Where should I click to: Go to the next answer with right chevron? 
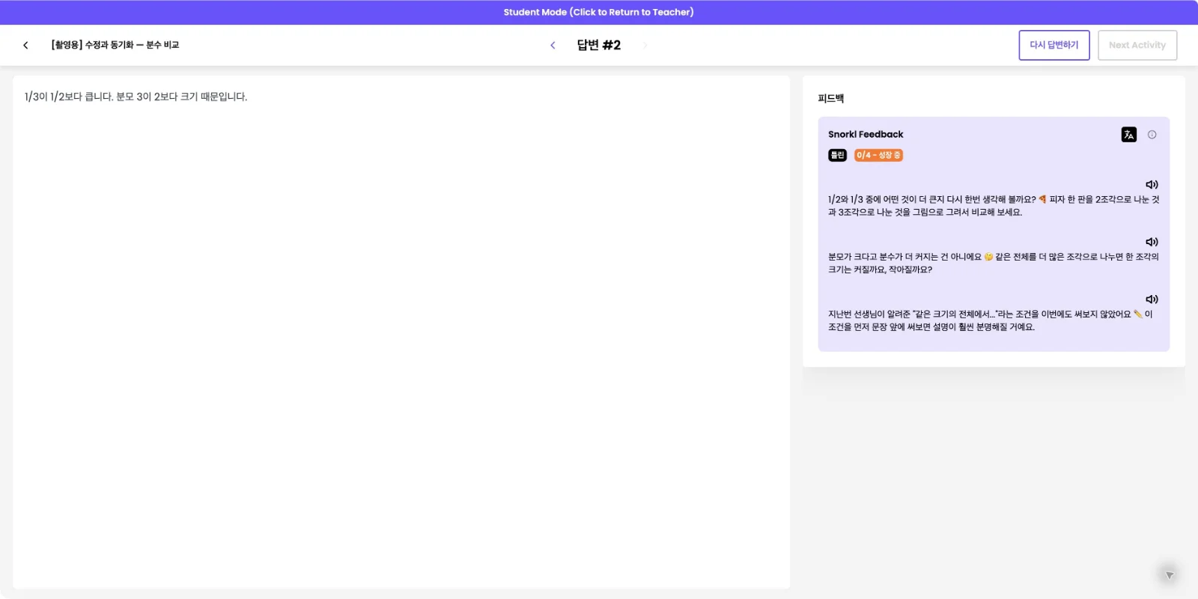[x=645, y=45]
